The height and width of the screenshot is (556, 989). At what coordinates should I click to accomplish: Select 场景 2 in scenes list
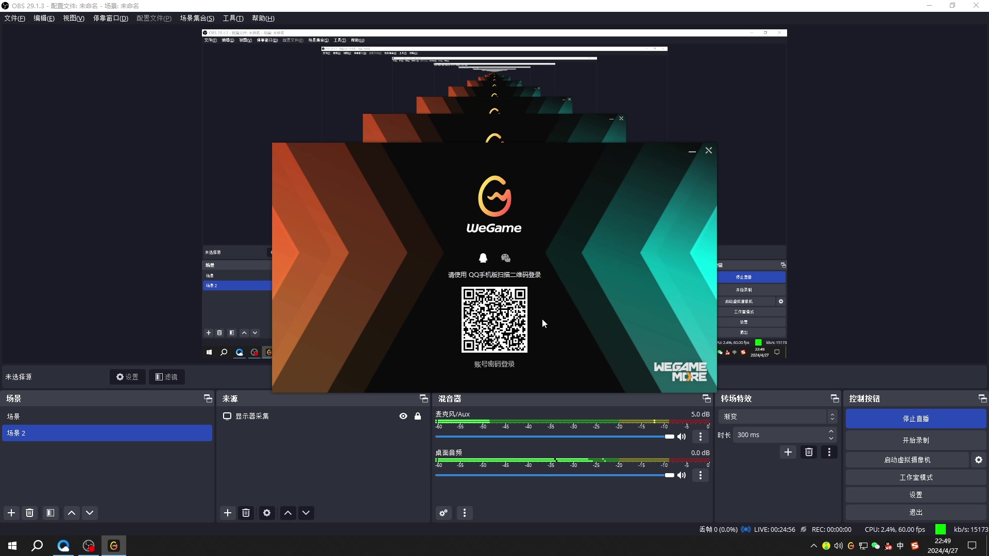click(x=107, y=433)
